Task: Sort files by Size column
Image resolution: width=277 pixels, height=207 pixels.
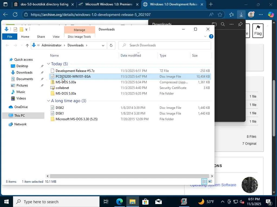Action: [x=195, y=56]
